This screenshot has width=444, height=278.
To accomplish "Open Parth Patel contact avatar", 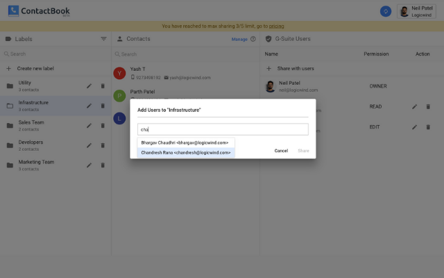I will coord(119,96).
